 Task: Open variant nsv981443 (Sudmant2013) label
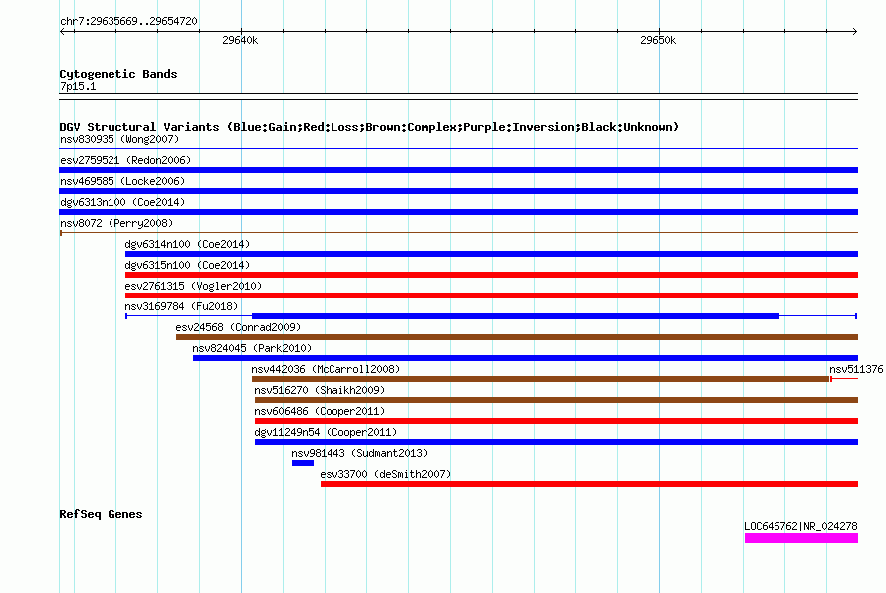[x=359, y=453]
